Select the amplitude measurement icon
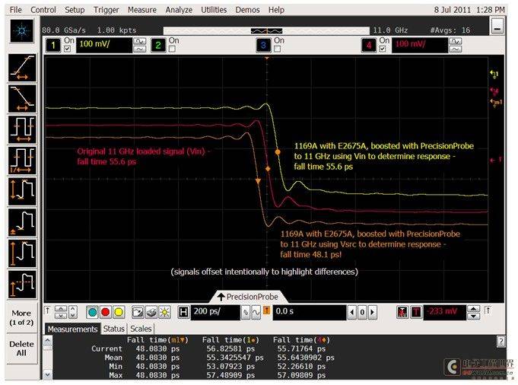 click(22, 253)
